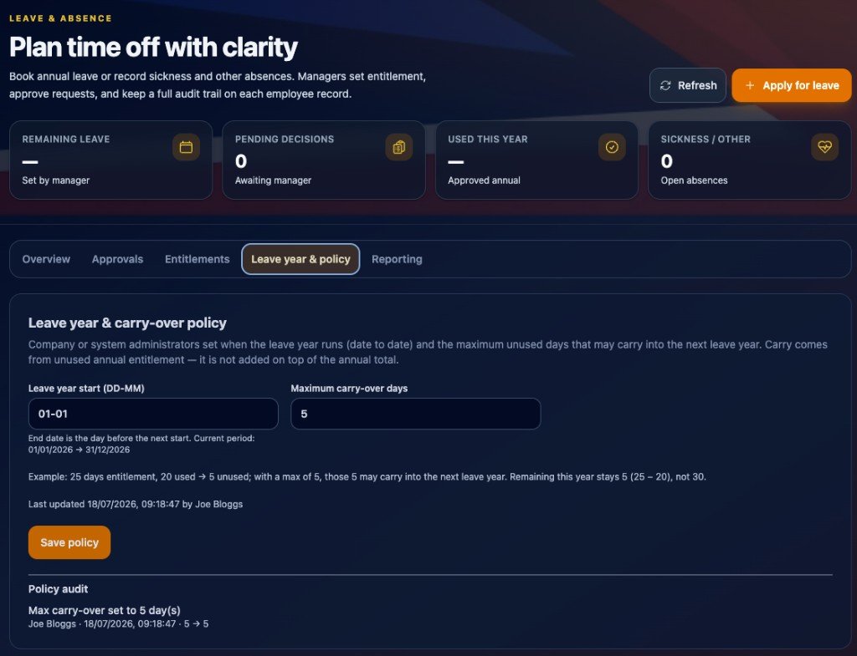Image resolution: width=857 pixels, height=656 pixels.
Task: Select the Remaining Leave summary card
Action: point(111,160)
